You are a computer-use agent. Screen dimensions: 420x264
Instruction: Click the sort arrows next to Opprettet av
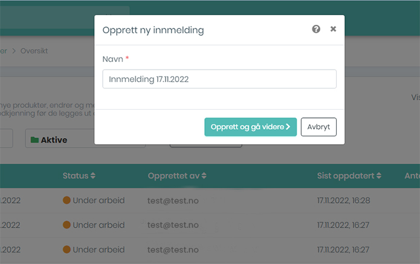click(x=204, y=176)
